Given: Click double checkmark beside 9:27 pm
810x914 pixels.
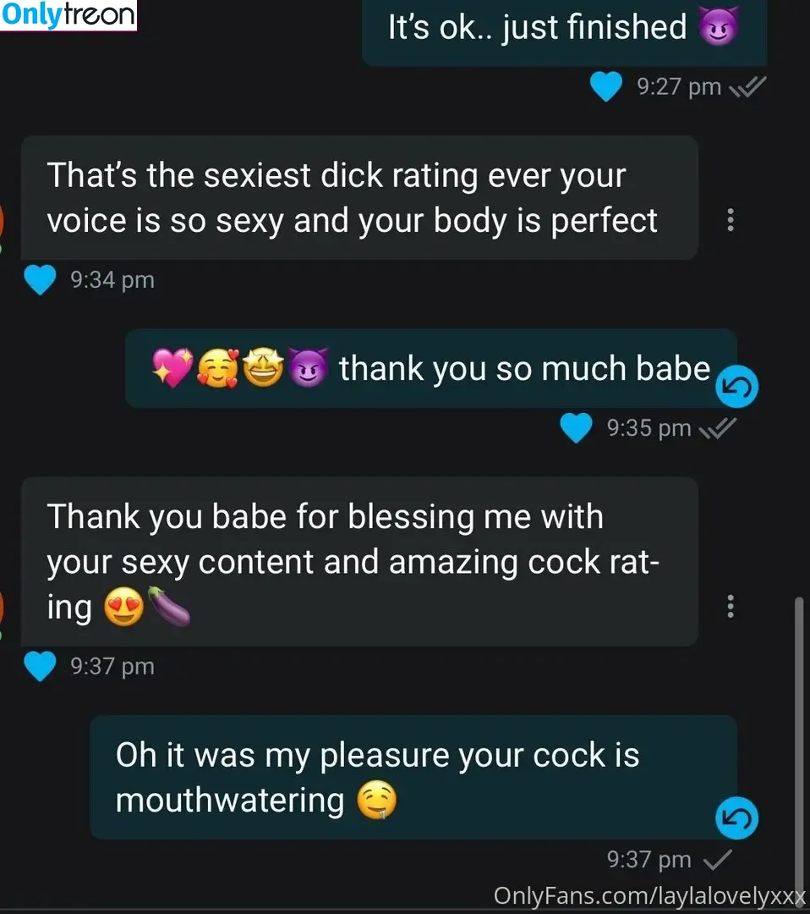Looking at the screenshot, I should [x=747, y=87].
